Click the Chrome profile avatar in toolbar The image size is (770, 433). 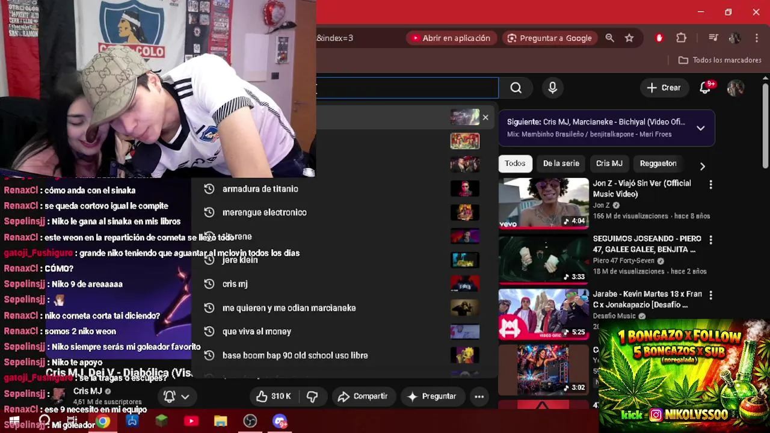735,38
